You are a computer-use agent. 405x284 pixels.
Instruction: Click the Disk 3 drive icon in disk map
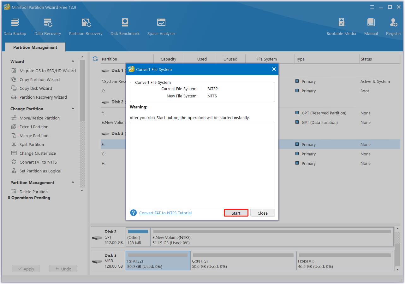pyautogui.click(x=97, y=261)
